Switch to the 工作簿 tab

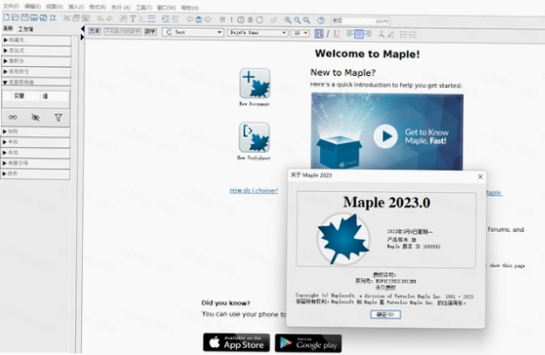25,29
